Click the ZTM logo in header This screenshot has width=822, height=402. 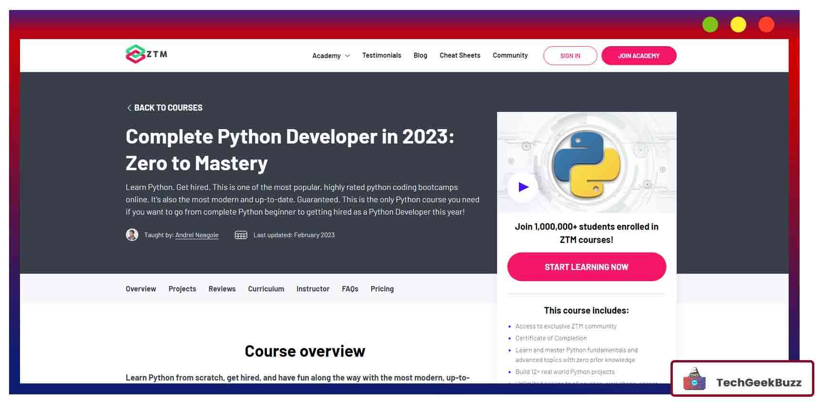146,54
